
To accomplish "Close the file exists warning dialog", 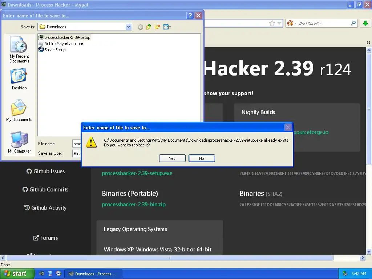I will [288, 128].
